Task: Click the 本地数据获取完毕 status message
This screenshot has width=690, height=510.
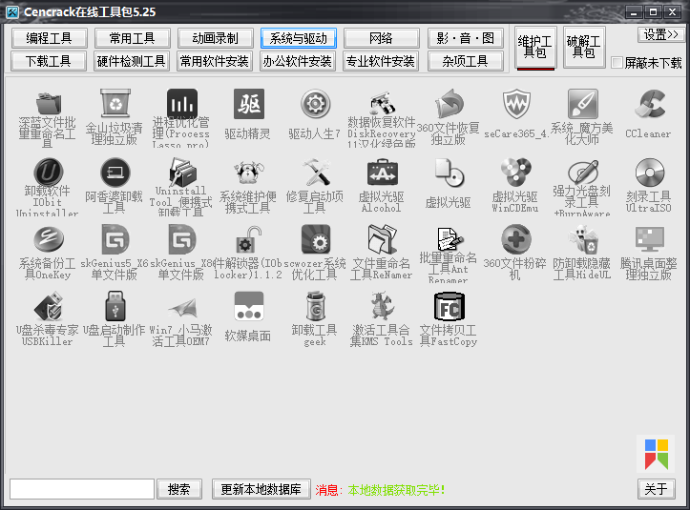Action: point(396,490)
